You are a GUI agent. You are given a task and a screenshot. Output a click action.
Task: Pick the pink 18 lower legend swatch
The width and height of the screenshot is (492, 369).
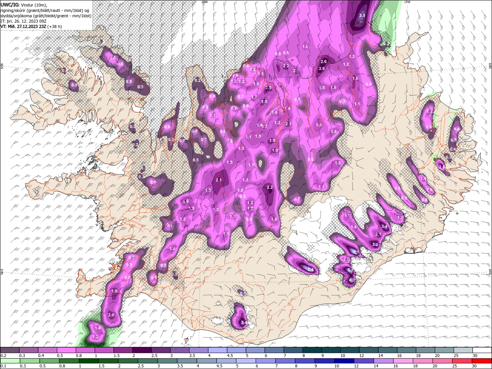422,361
